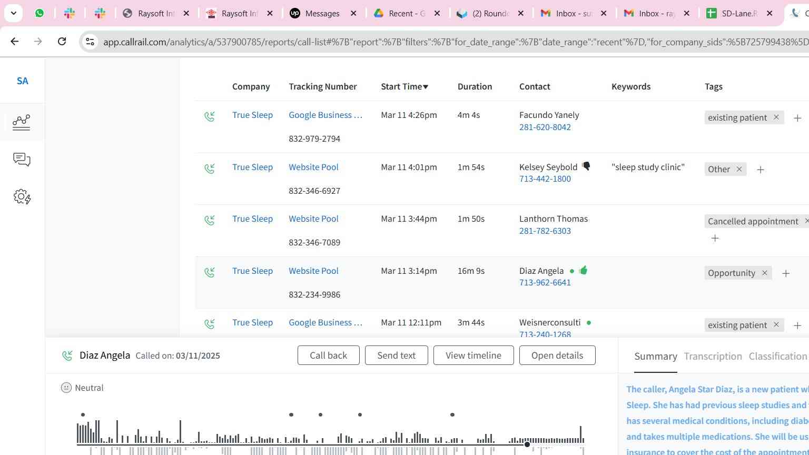The image size is (809, 455).
Task: Open the browser tab search dropdown
Action: pyautogui.click(x=13, y=13)
